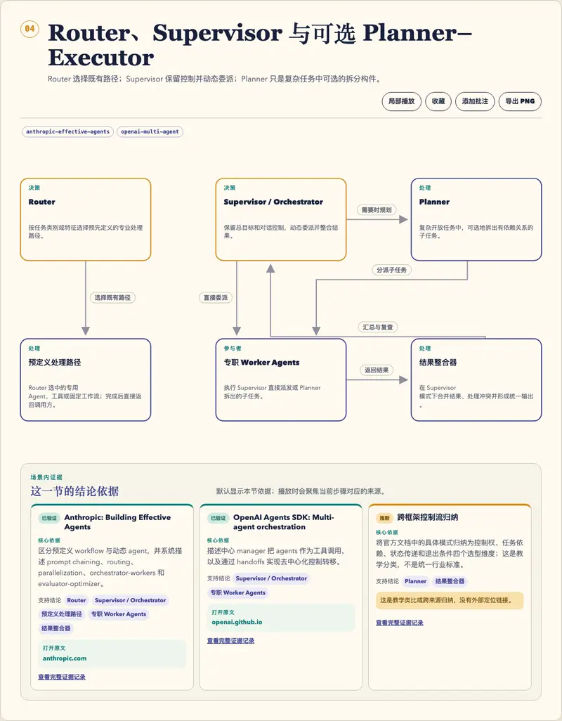Click the 这一节的结论依据 heading

pyautogui.click(x=74, y=491)
